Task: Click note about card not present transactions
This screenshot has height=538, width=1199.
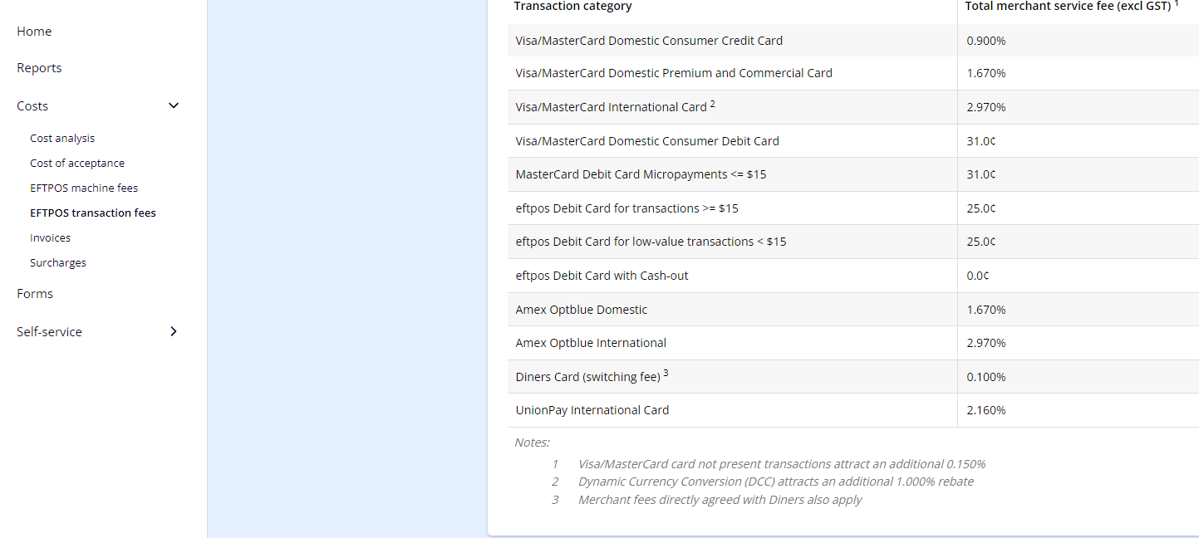Action: 782,464
